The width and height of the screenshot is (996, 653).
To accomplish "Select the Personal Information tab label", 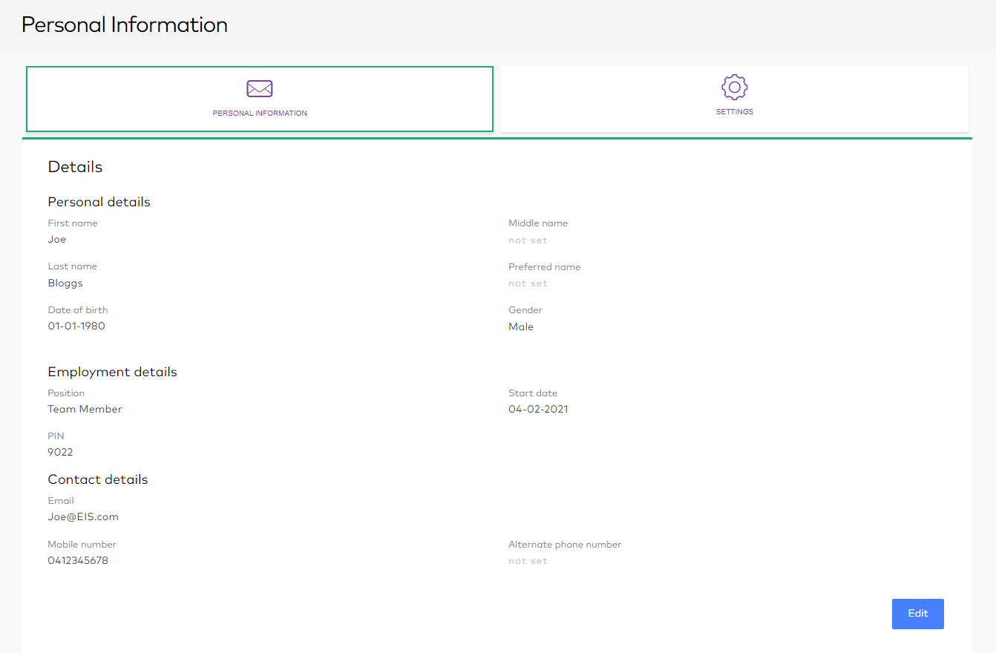I will pos(260,114).
